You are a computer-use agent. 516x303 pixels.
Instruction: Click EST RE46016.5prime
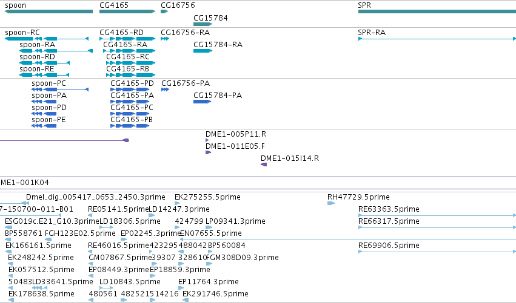[x=118, y=246]
